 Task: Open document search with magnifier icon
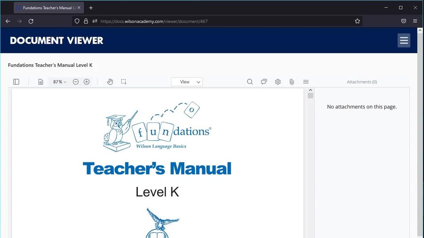pos(250,82)
